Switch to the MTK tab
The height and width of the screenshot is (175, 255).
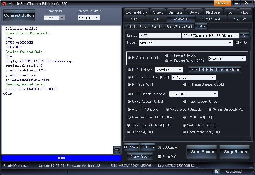(x=134, y=19)
